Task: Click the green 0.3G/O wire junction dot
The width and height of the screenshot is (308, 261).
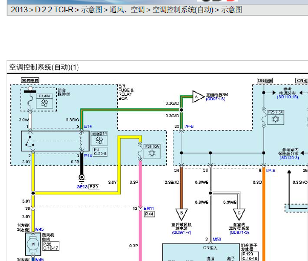Action: [182, 110]
